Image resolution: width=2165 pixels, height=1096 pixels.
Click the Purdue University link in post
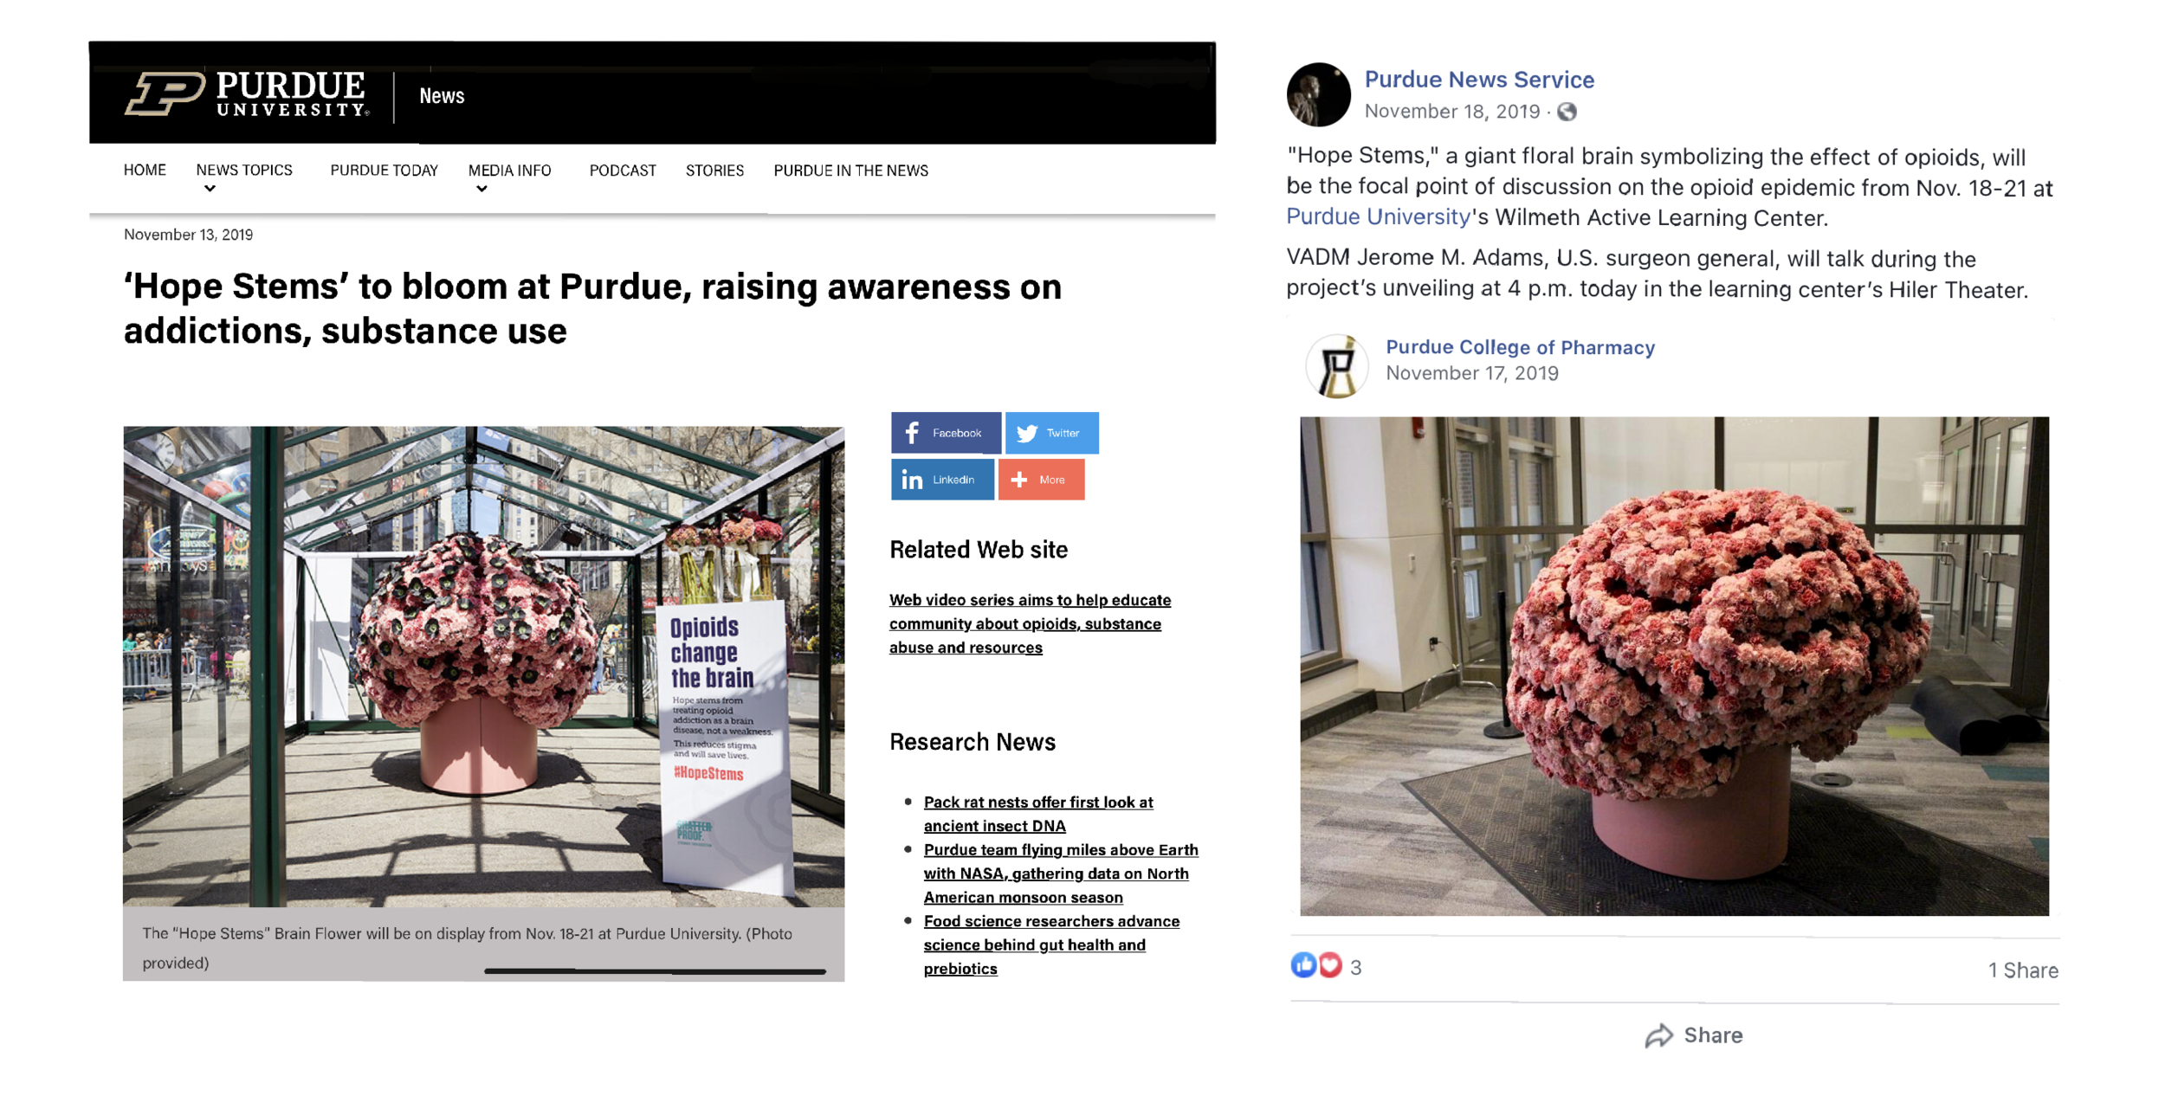pyautogui.click(x=1378, y=216)
